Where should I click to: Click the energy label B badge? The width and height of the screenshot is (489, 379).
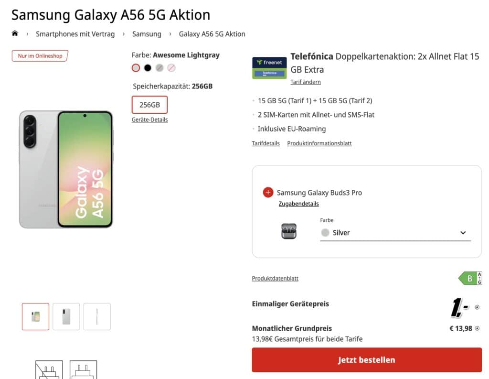click(x=470, y=278)
